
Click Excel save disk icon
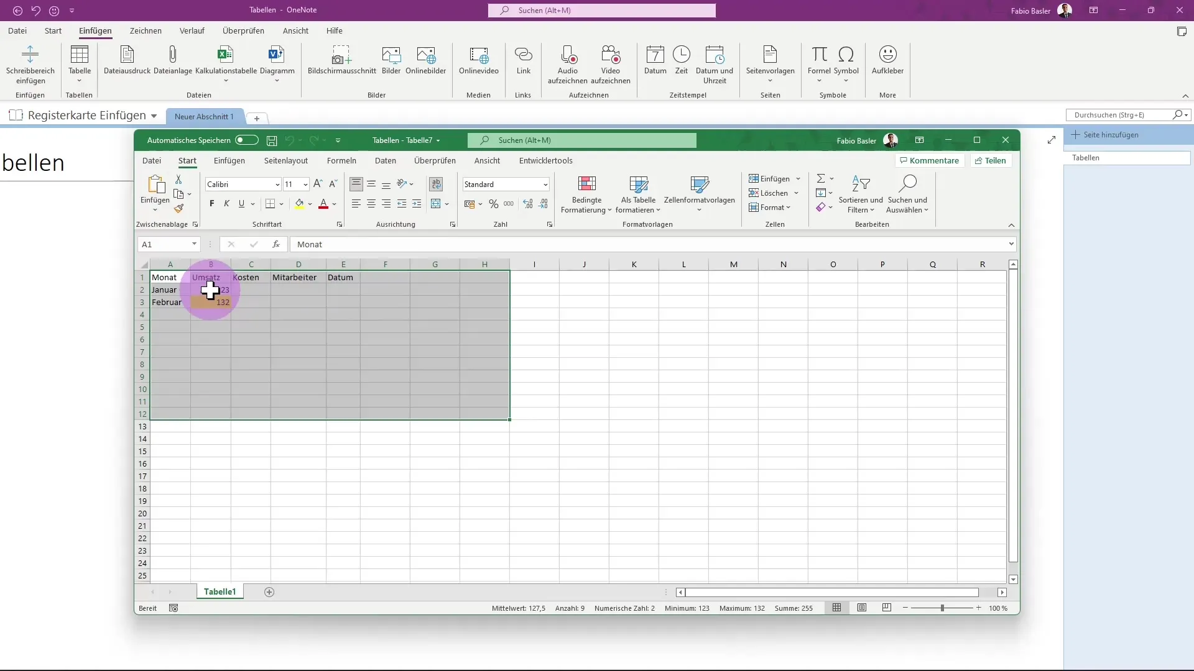(x=272, y=140)
